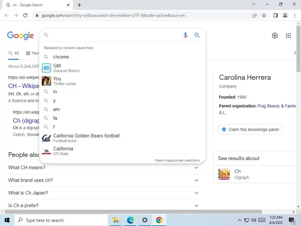
Task: Expand 'What is Ch Japan?' question
Action: [x=104, y=193]
